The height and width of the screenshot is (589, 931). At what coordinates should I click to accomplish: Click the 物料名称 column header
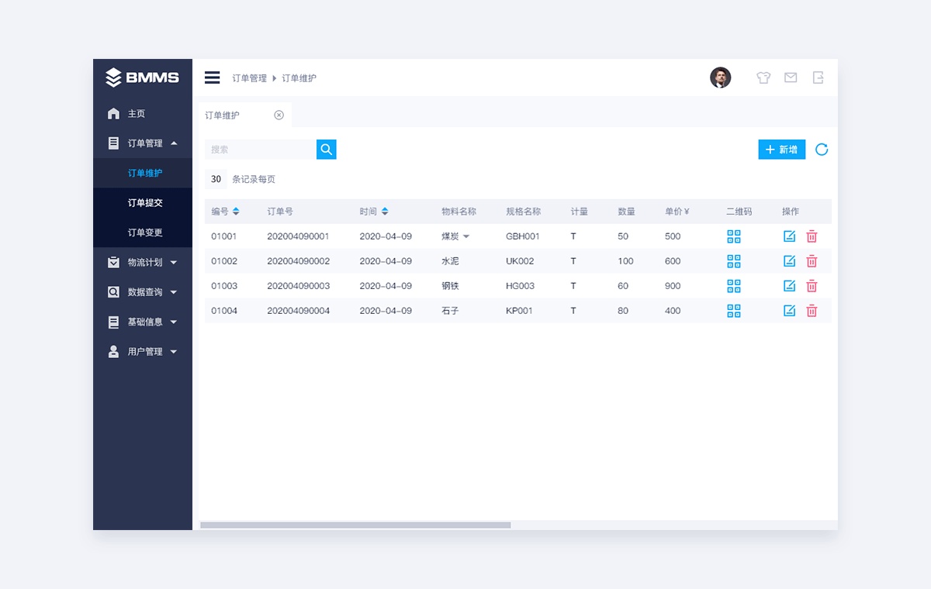459,212
